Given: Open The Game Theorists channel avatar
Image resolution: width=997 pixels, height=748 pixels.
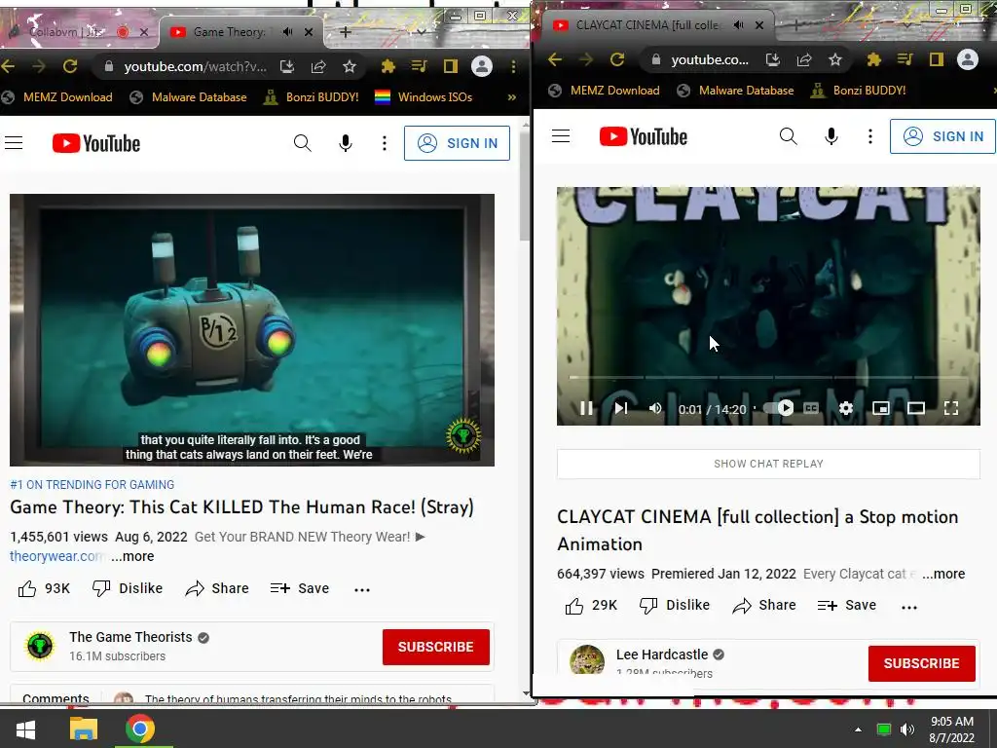Looking at the screenshot, I should pyautogui.click(x=39, y=647).
